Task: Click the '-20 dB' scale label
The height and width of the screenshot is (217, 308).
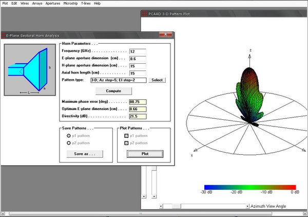Action: click(236, 192)
